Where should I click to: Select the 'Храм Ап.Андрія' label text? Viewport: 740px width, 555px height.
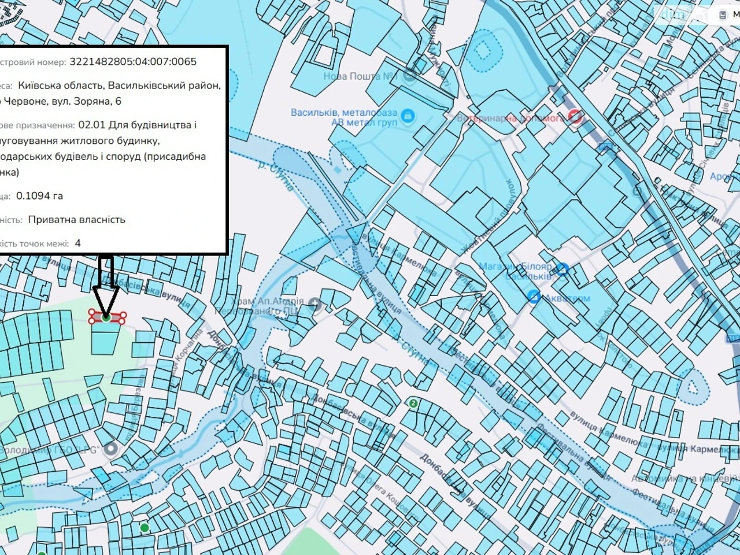267,301
